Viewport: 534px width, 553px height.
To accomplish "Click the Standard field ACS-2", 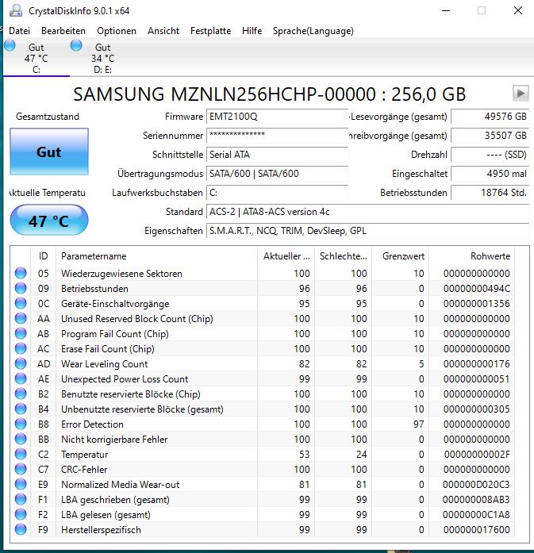I will pos(367,212).
